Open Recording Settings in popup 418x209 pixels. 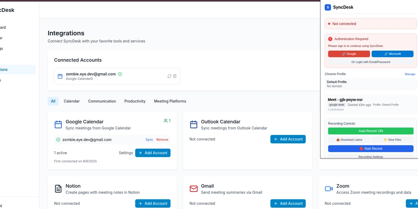coord(370,157)
